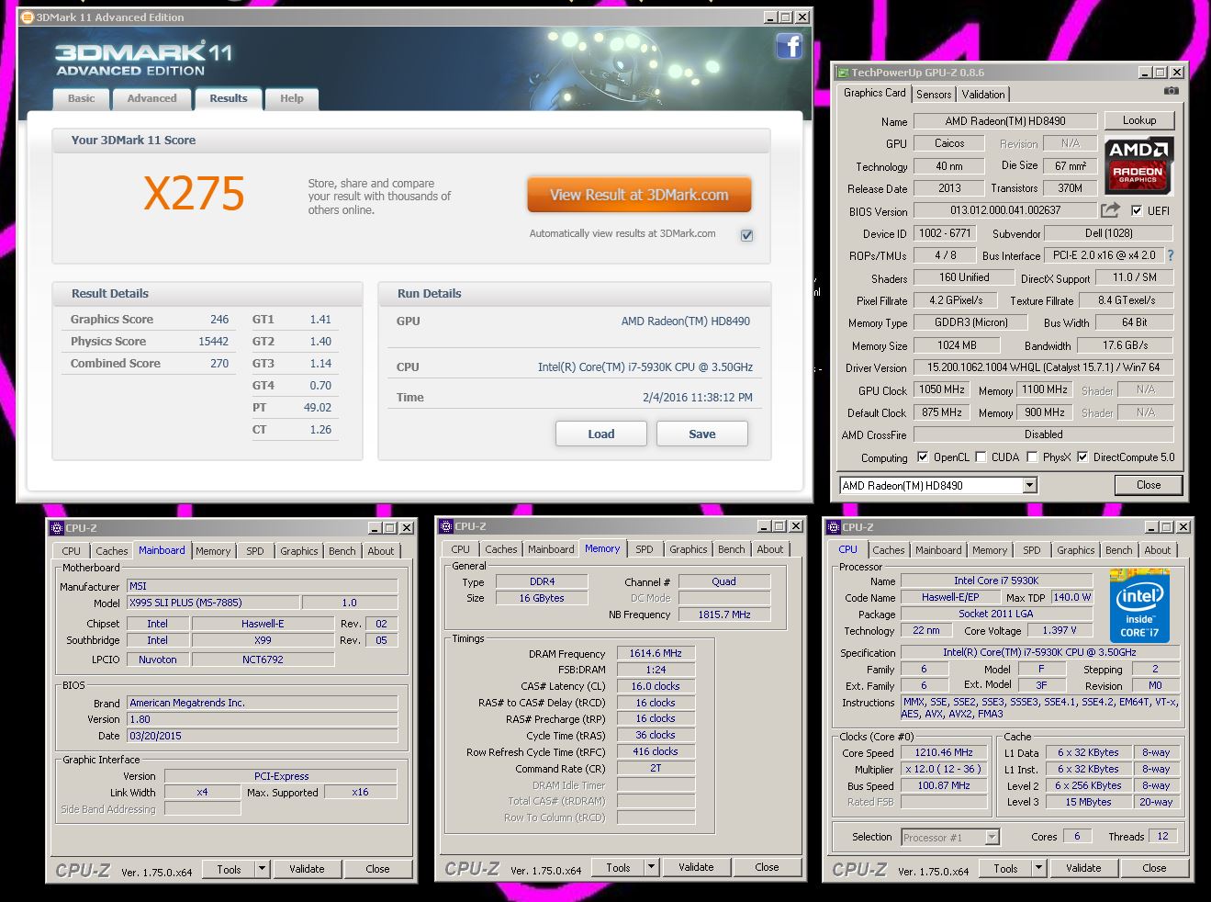This screenshot has height=902, width=1211.
Task: Click the CPU-Z Memory window title icon
Action: [446, 526]
